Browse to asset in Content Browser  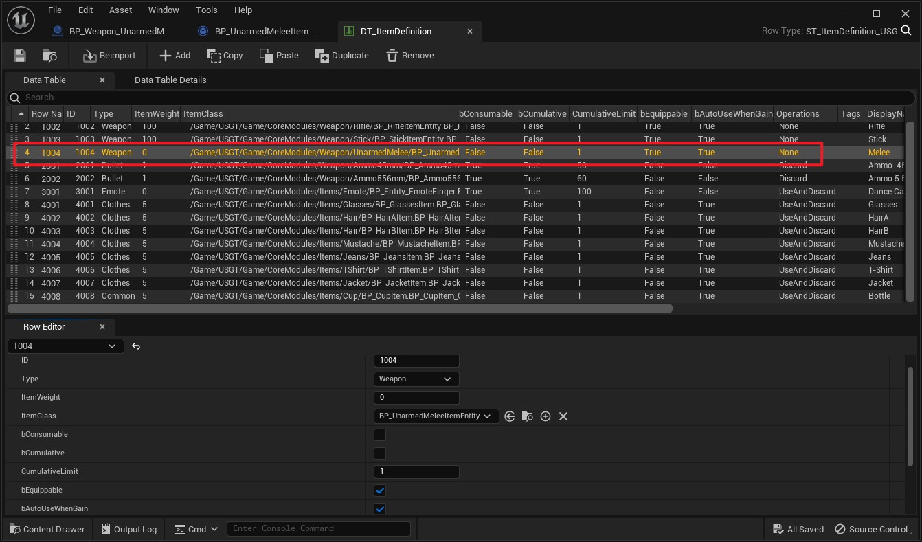click(x=49, y=56)
